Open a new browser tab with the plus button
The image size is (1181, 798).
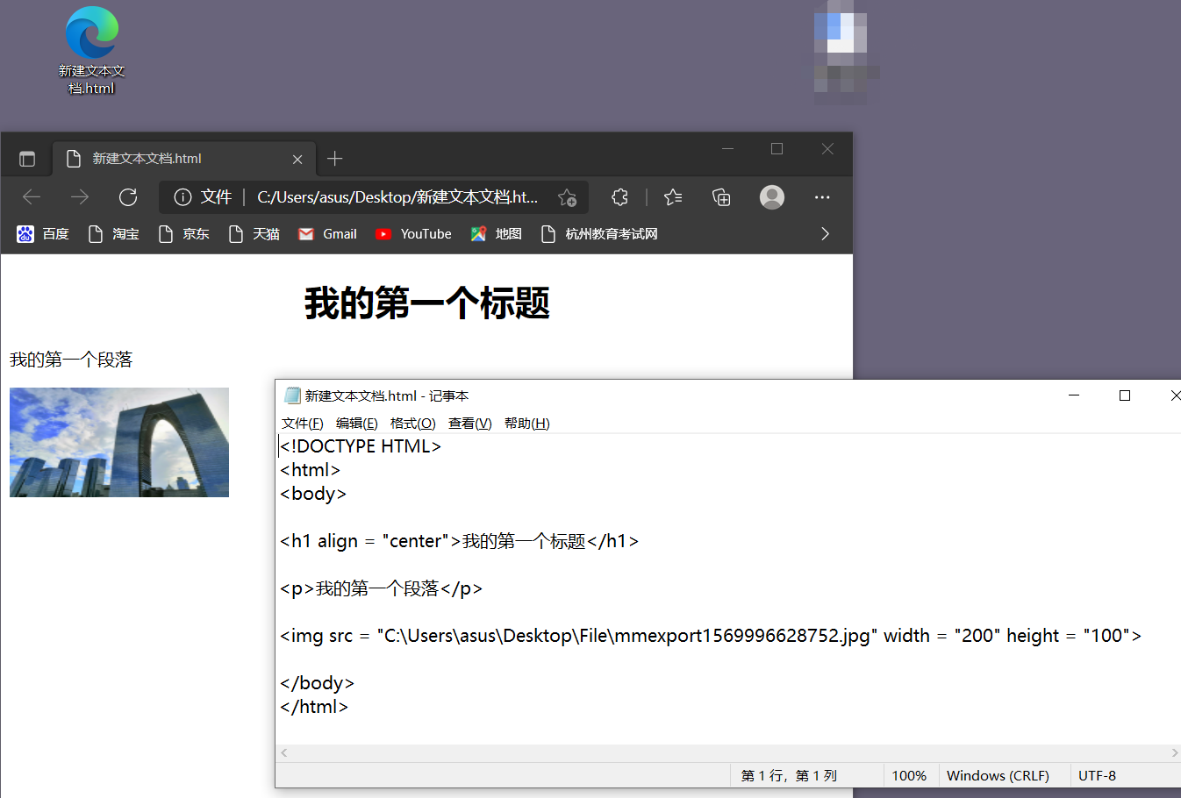(334, 159)
